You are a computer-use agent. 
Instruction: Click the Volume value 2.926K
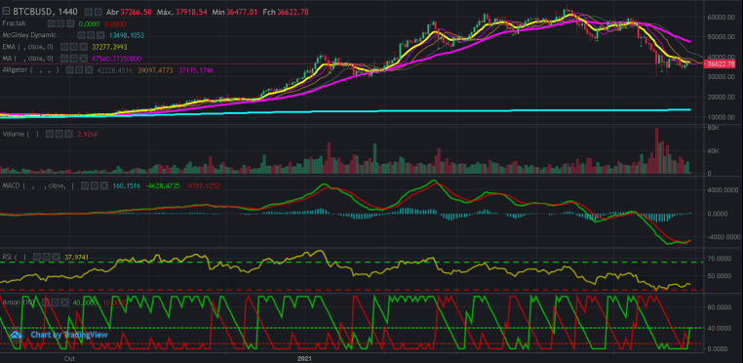click(88, 135)
